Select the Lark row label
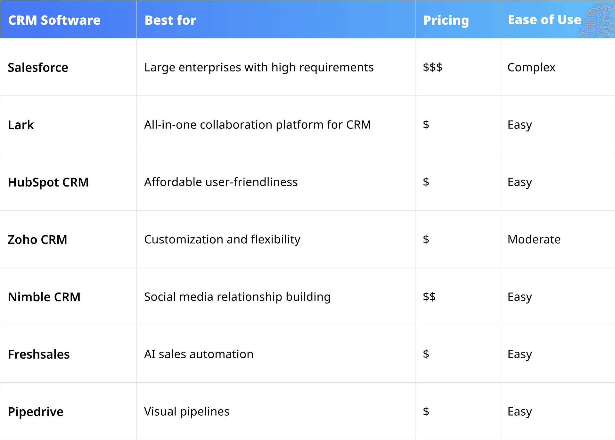Viewport: 615px width, 440px height. click(20, 125)
